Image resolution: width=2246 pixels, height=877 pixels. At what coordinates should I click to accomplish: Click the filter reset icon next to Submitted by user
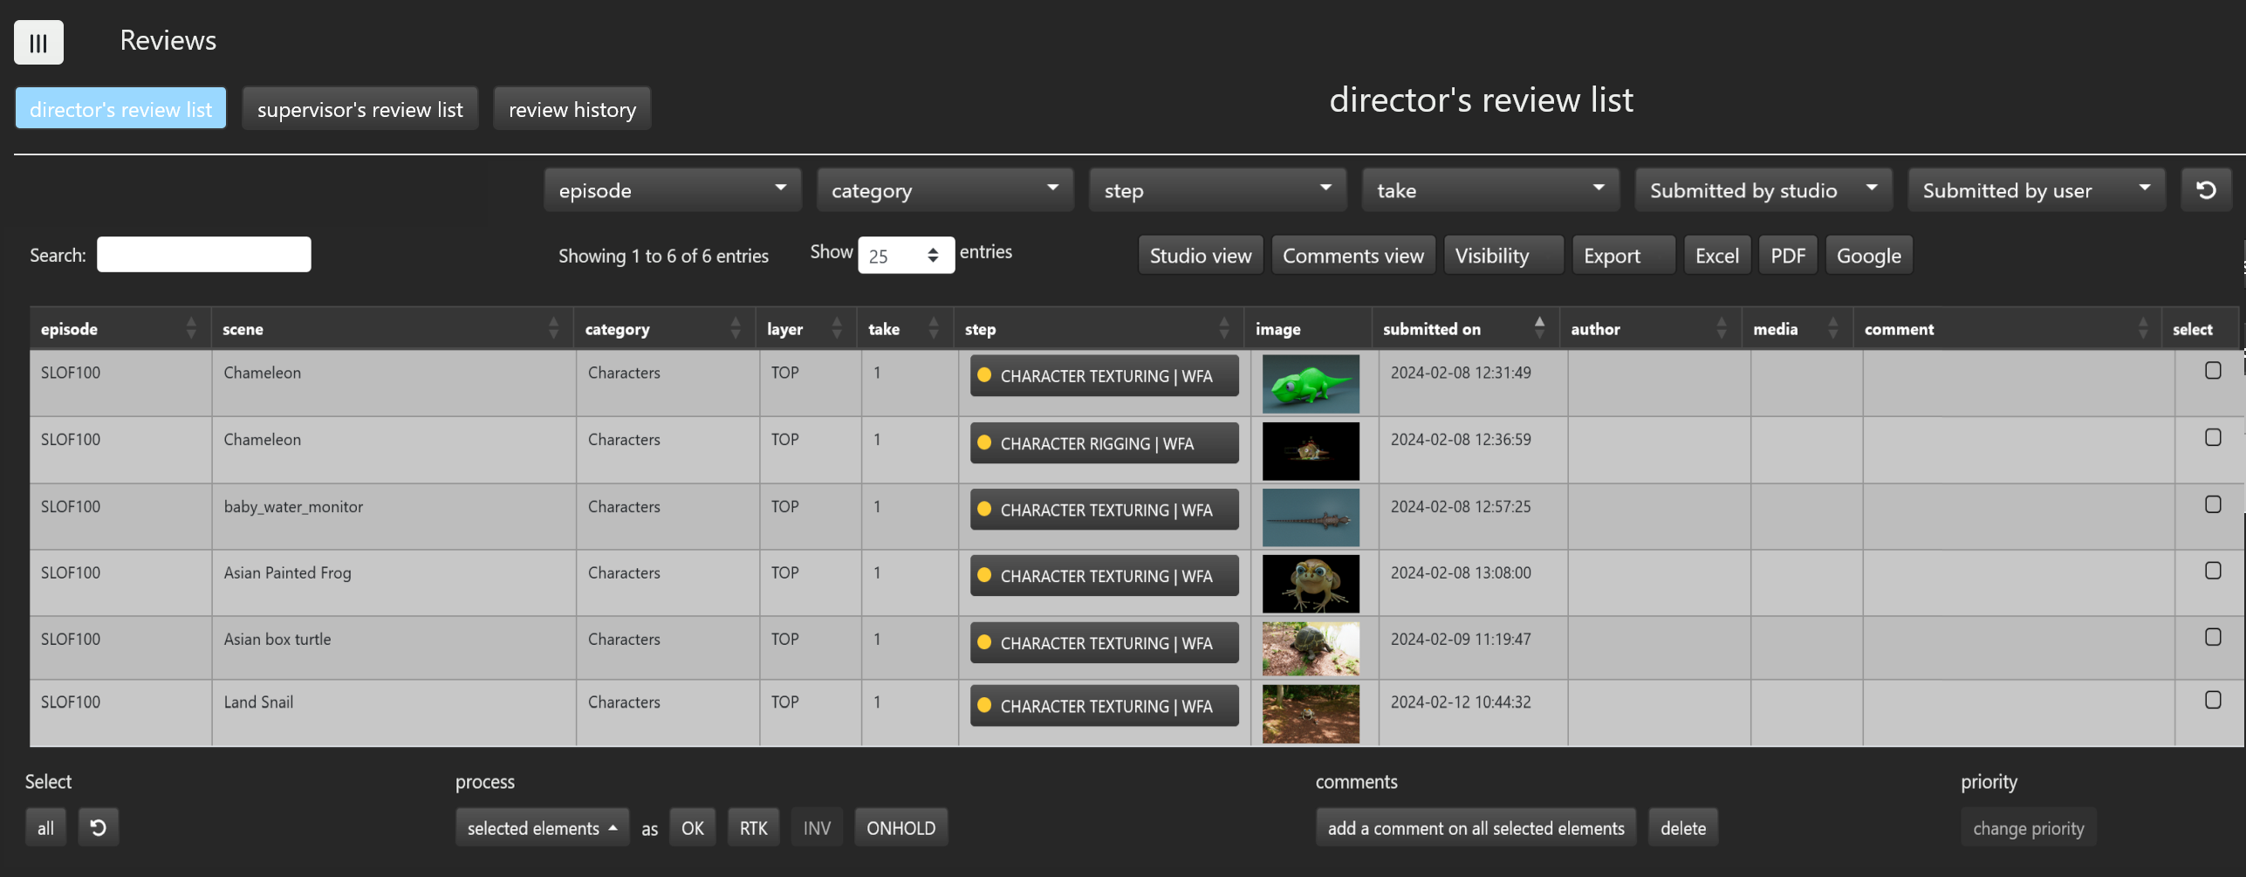[2205, 190]
